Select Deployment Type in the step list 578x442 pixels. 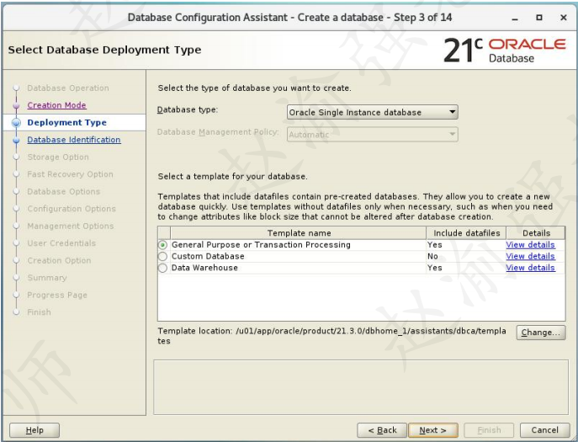click(67, 122)
